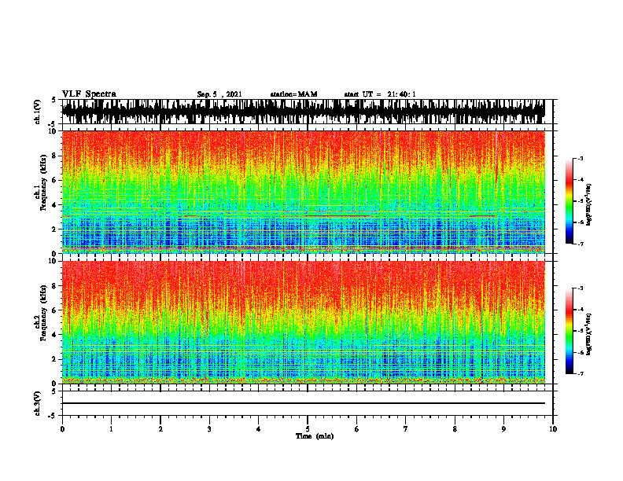Click the "-3" label on ch.1 color scale

(581, 158)
